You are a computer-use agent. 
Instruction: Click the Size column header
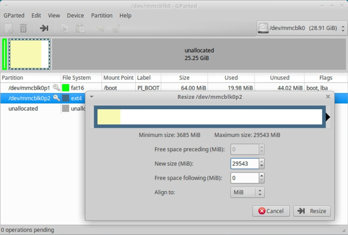(184, 78)
